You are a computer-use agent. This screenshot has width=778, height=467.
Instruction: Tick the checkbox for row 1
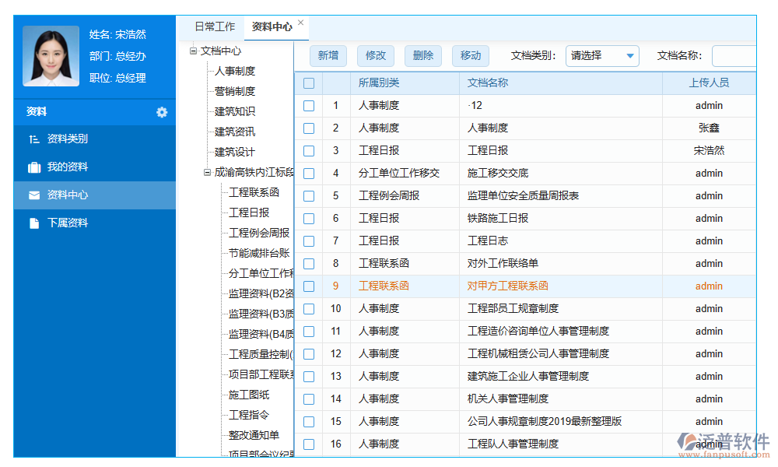click(x=309, y=105)
